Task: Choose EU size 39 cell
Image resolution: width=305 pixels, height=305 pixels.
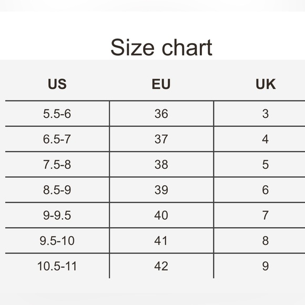Action: [x=161, y=190]
